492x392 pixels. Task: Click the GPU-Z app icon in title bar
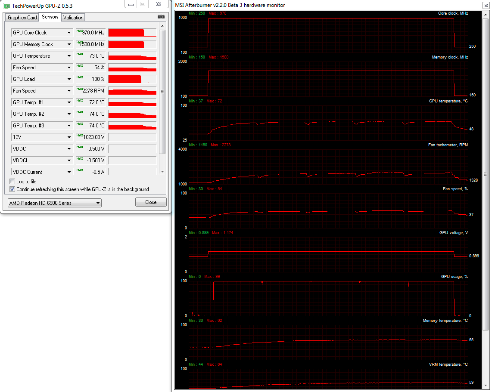(x=6, y=6)
